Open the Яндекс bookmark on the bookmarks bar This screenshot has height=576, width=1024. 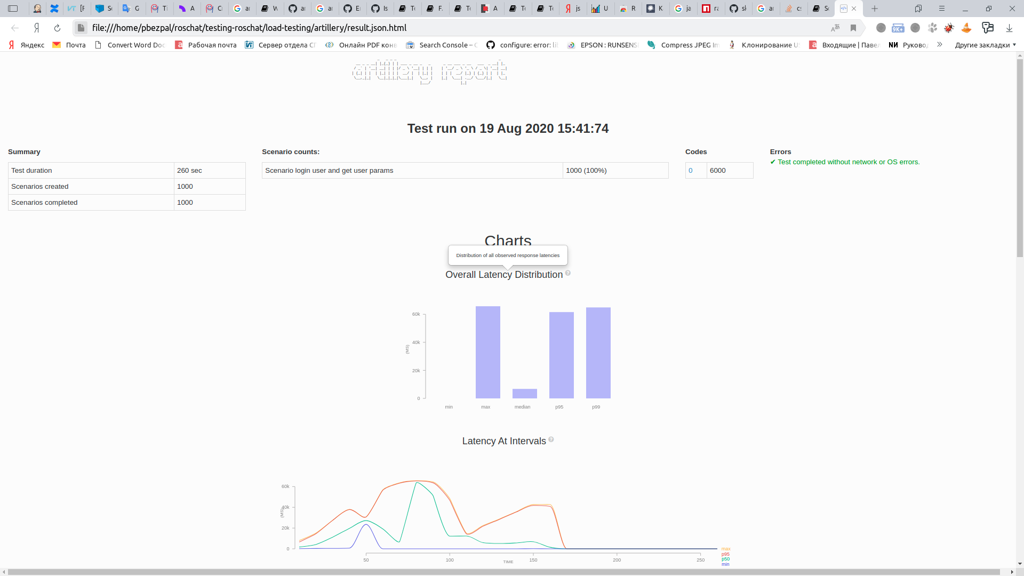(x=26, y=45)
